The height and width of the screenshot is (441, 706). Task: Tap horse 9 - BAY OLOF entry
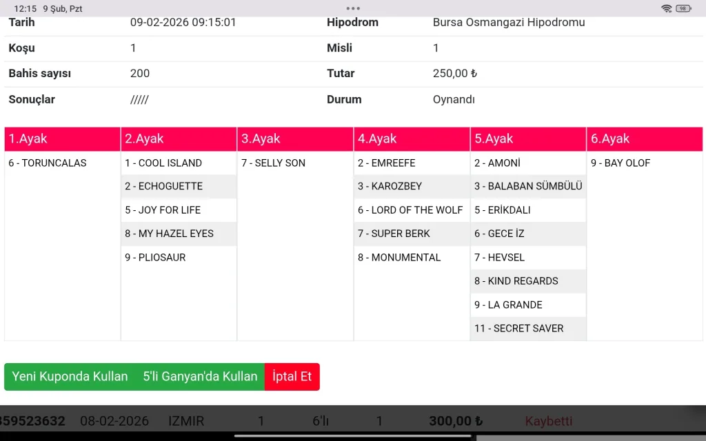point(621,163)
